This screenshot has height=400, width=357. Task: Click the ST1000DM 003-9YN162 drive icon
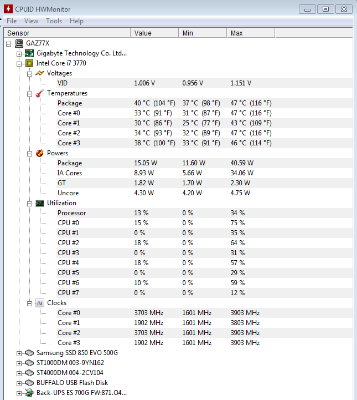point(29,363)
